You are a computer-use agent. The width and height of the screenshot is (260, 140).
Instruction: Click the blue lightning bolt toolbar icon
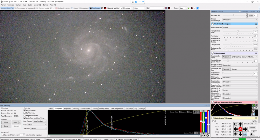198,8
